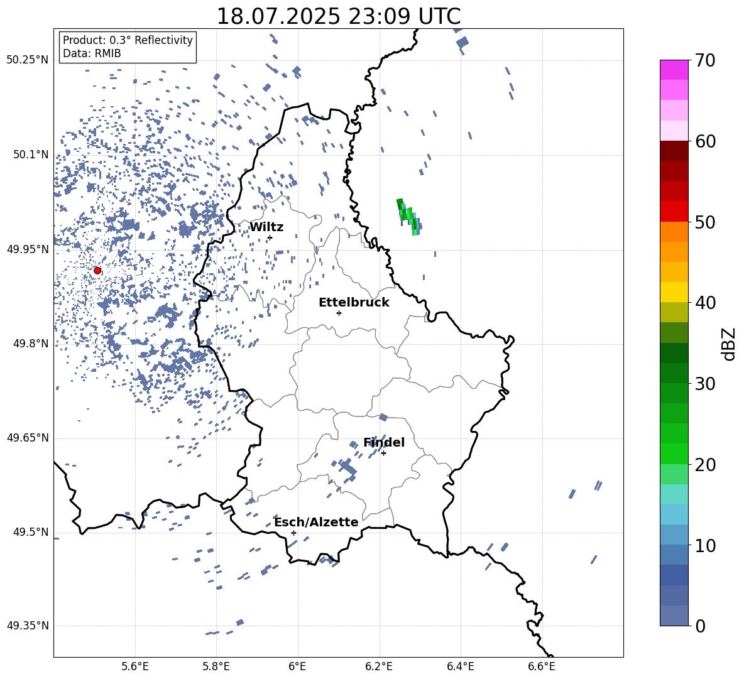Select the Wiltz city label
Image resolution: width=744 pixels, height=679 pixels.
tap(266, 227)
